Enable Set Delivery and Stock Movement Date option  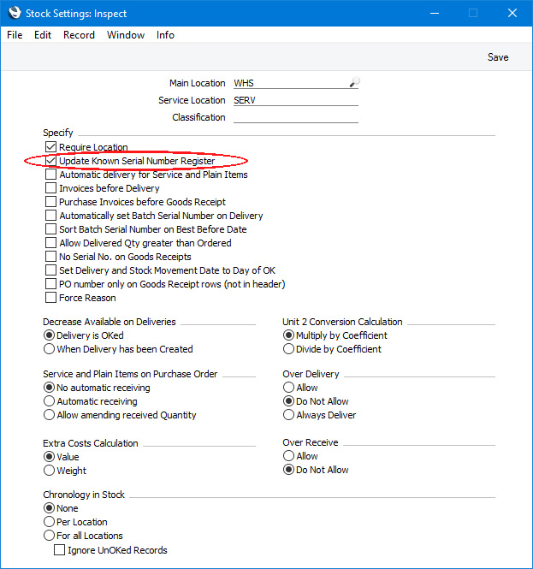click(50, 270)
